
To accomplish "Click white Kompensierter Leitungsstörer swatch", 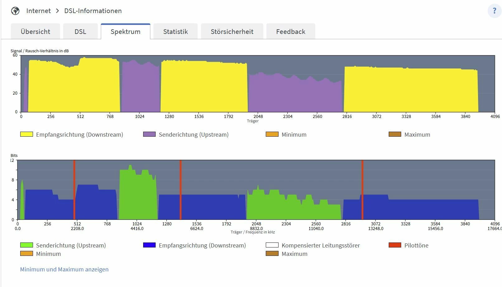I will click(x=272, y=245).
